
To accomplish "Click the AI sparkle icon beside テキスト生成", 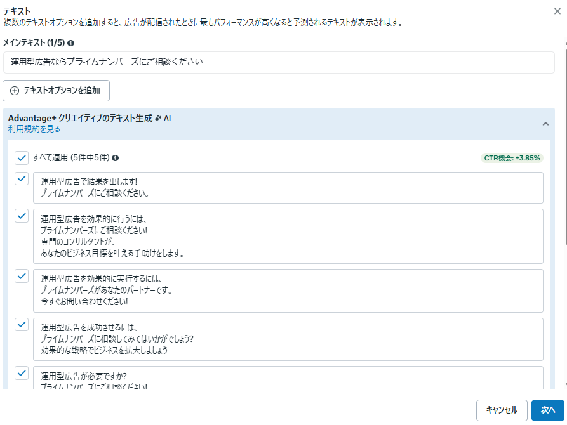I will (158, 118).
